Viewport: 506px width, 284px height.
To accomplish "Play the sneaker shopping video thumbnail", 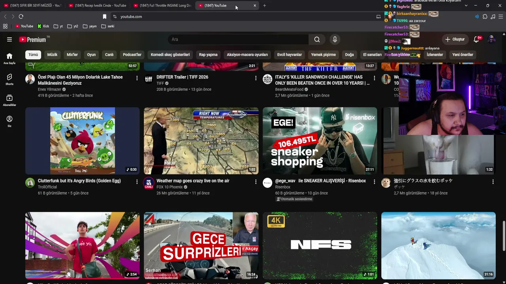I will tap(320, 141).
